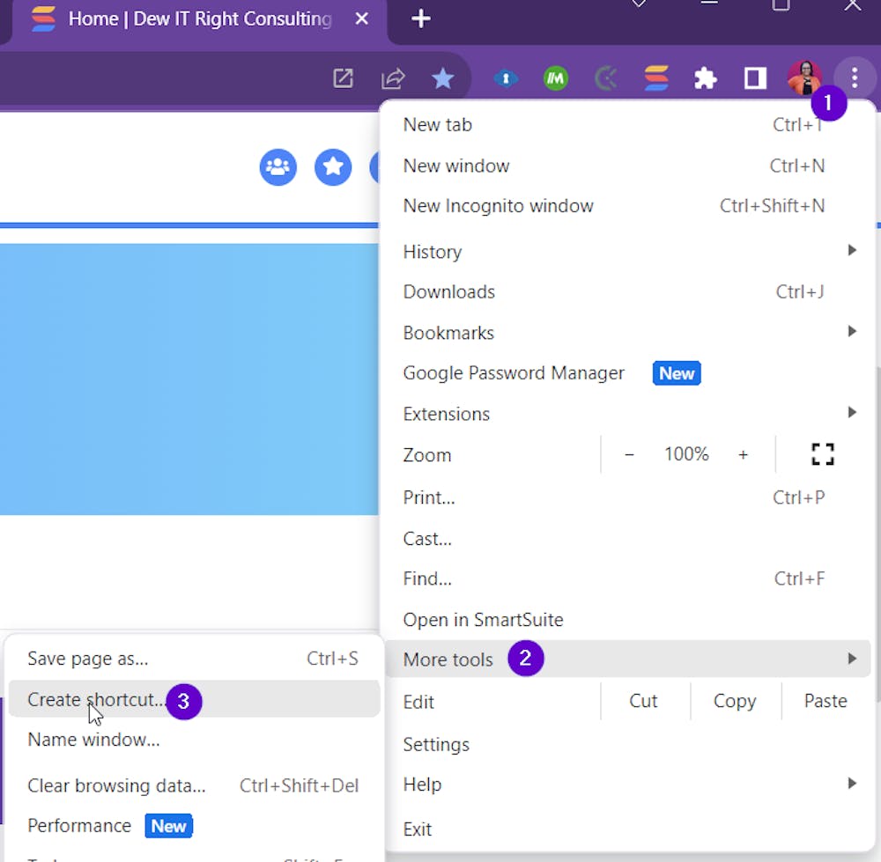This screenshot has height=862, width=881.
Task: Open a New Incognito window
Action: pos(498,206)
